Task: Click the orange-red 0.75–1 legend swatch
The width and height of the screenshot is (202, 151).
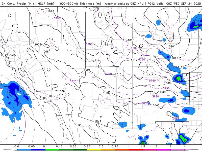Action: coord(122,150)
